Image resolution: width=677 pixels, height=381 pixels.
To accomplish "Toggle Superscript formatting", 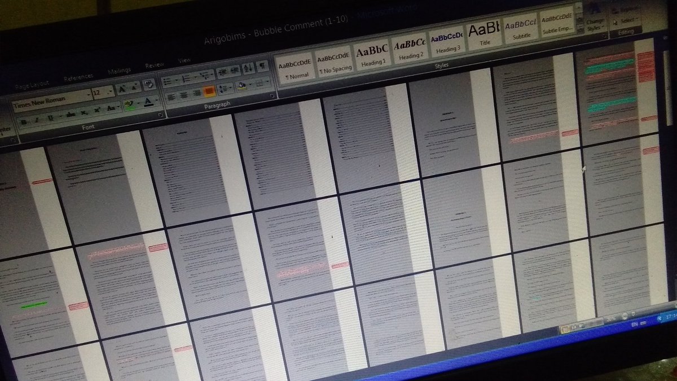I will click(97, 110).
